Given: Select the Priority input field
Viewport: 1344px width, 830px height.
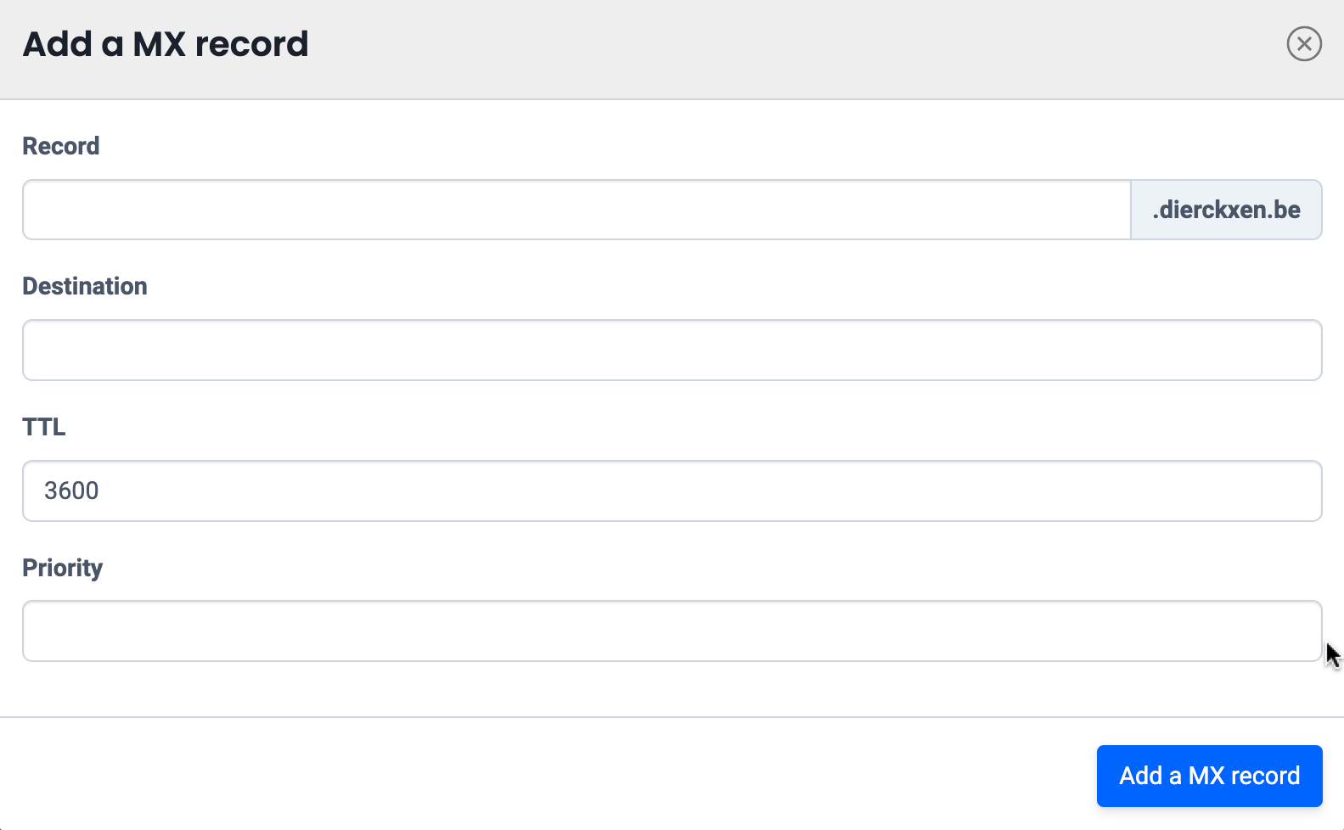Looking at the screenshot, I should click(x=672, y=631).
